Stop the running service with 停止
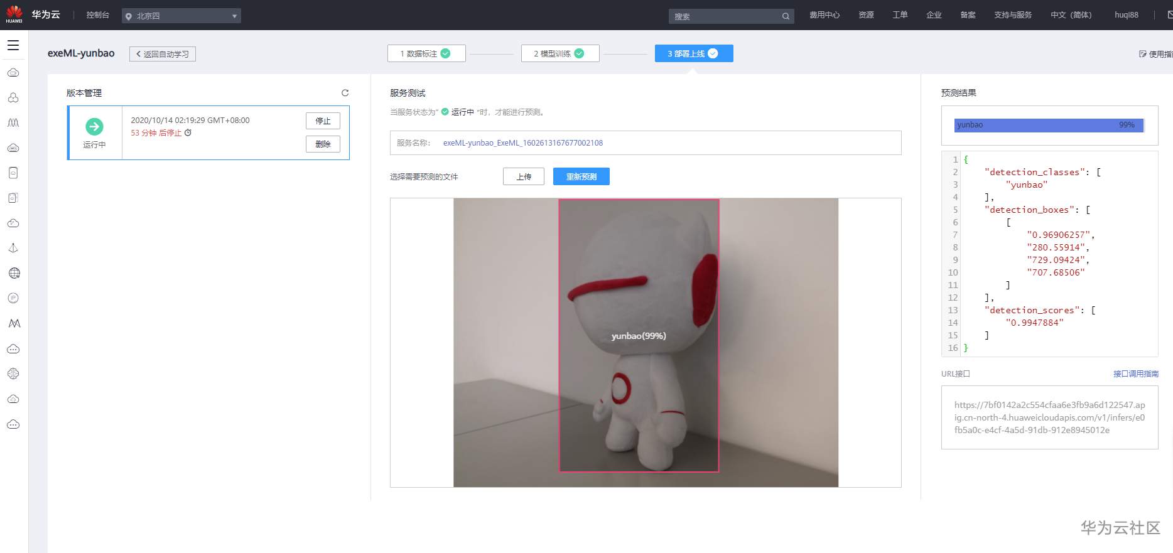The image size is (1173, 553). click(x=323, y=121)
